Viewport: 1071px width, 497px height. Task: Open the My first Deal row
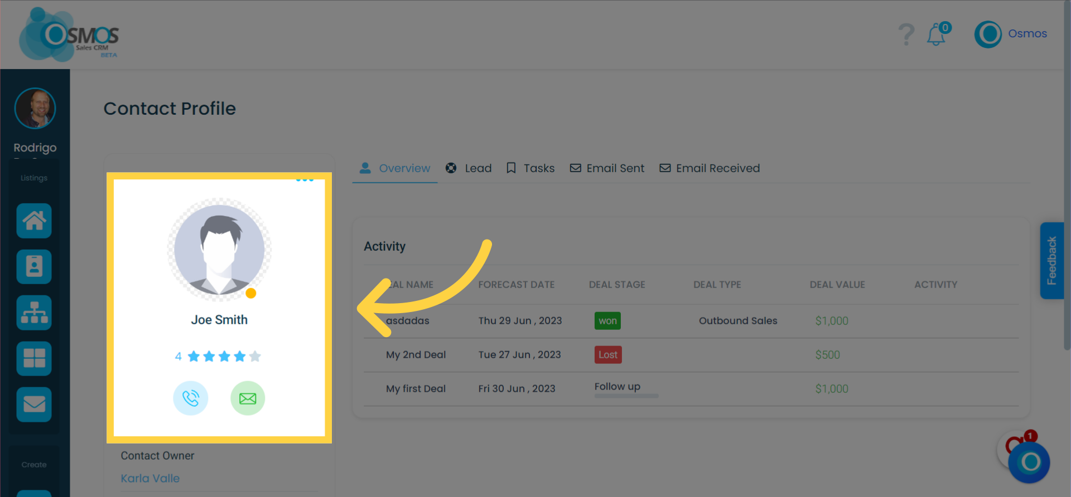click(x=691, y=389)
